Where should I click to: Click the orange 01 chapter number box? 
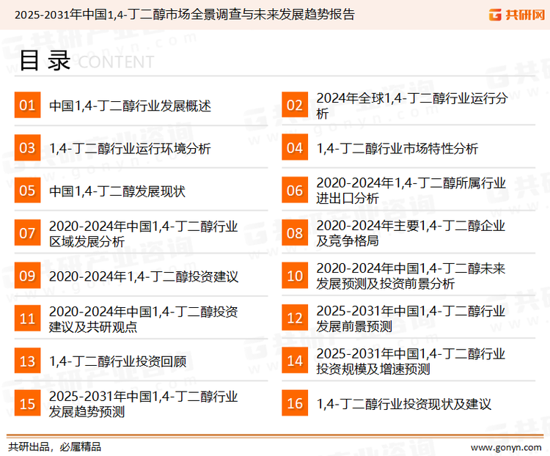pos(27,105)
